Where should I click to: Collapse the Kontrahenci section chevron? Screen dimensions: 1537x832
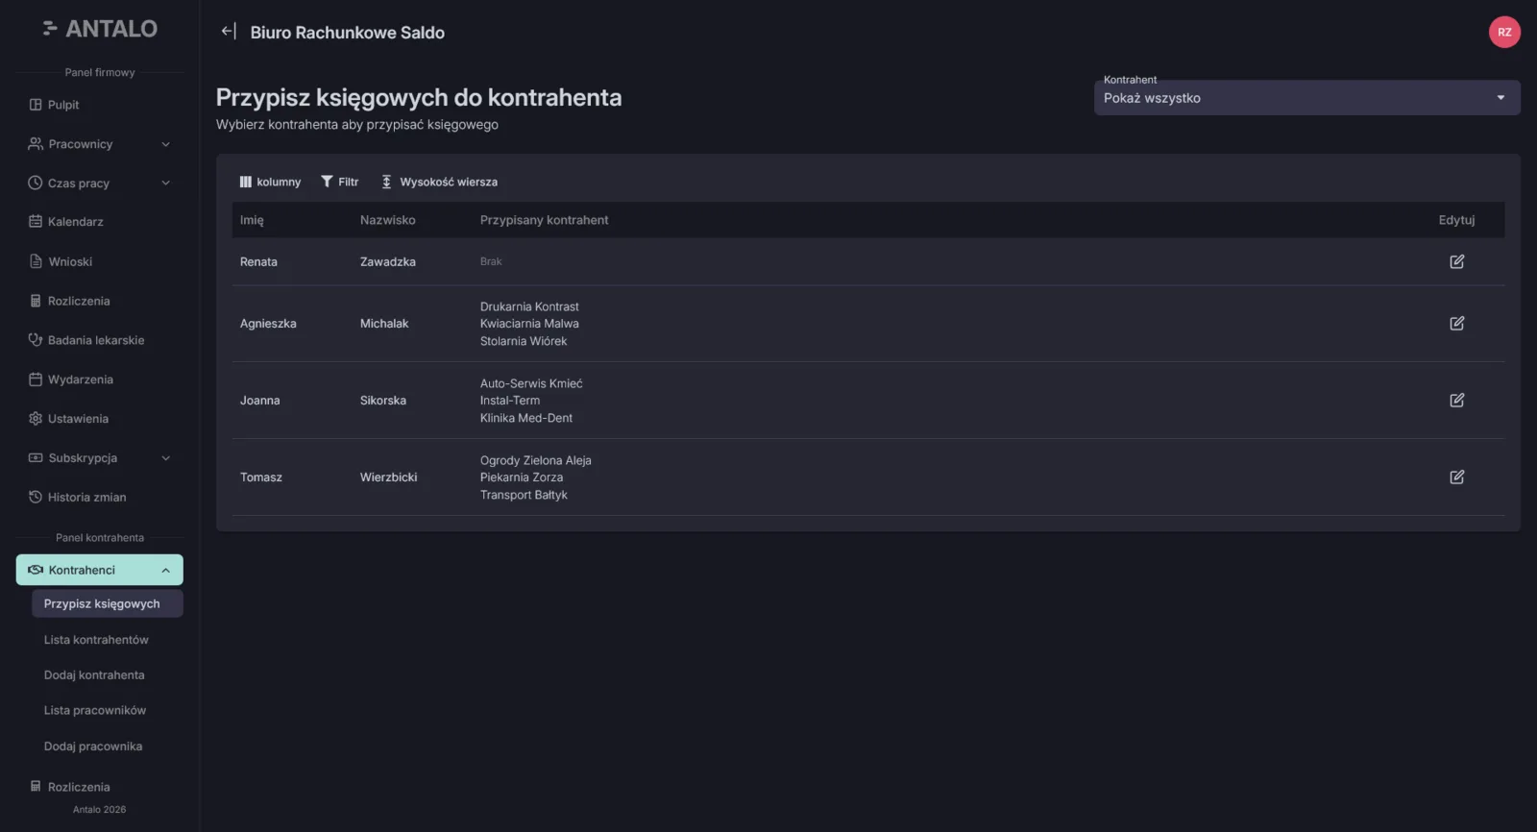pos(166,570)
